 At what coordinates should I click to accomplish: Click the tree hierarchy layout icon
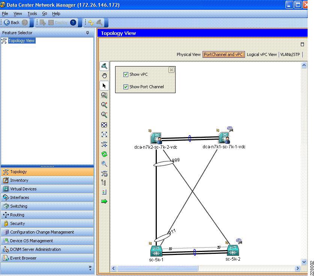104,182
